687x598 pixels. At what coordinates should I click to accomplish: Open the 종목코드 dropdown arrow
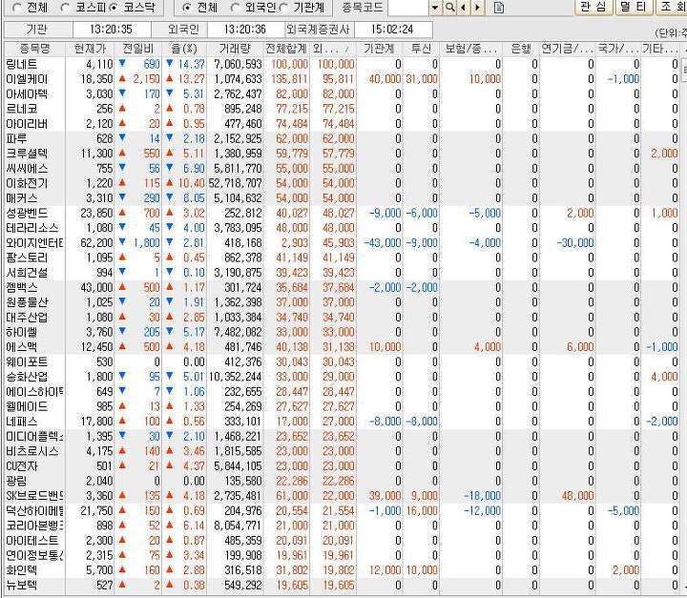coord(435,8)
